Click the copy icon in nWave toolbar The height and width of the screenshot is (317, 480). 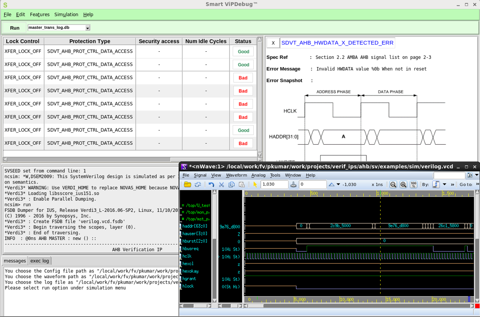231,184
